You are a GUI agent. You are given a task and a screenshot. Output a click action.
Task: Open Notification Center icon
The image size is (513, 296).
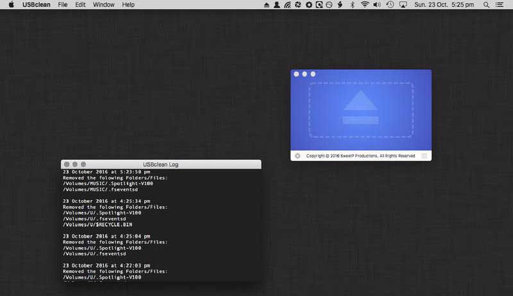tap(500, 4)
